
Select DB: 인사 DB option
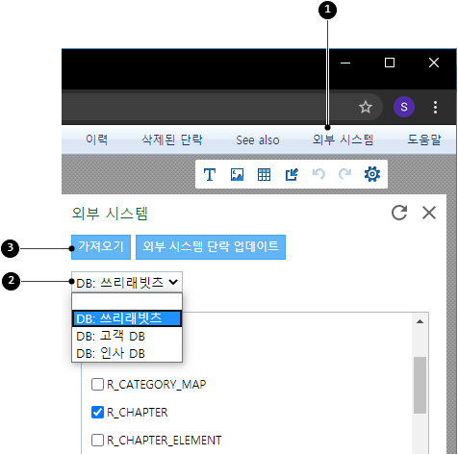click(127, 353)
